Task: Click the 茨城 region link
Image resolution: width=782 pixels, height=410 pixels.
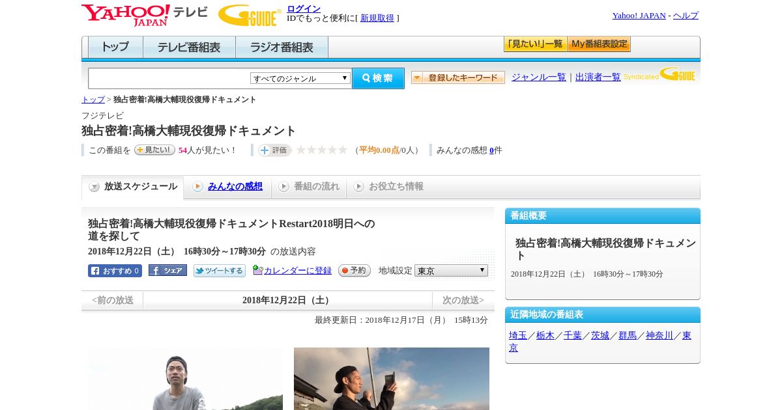Action: point(600,335)
